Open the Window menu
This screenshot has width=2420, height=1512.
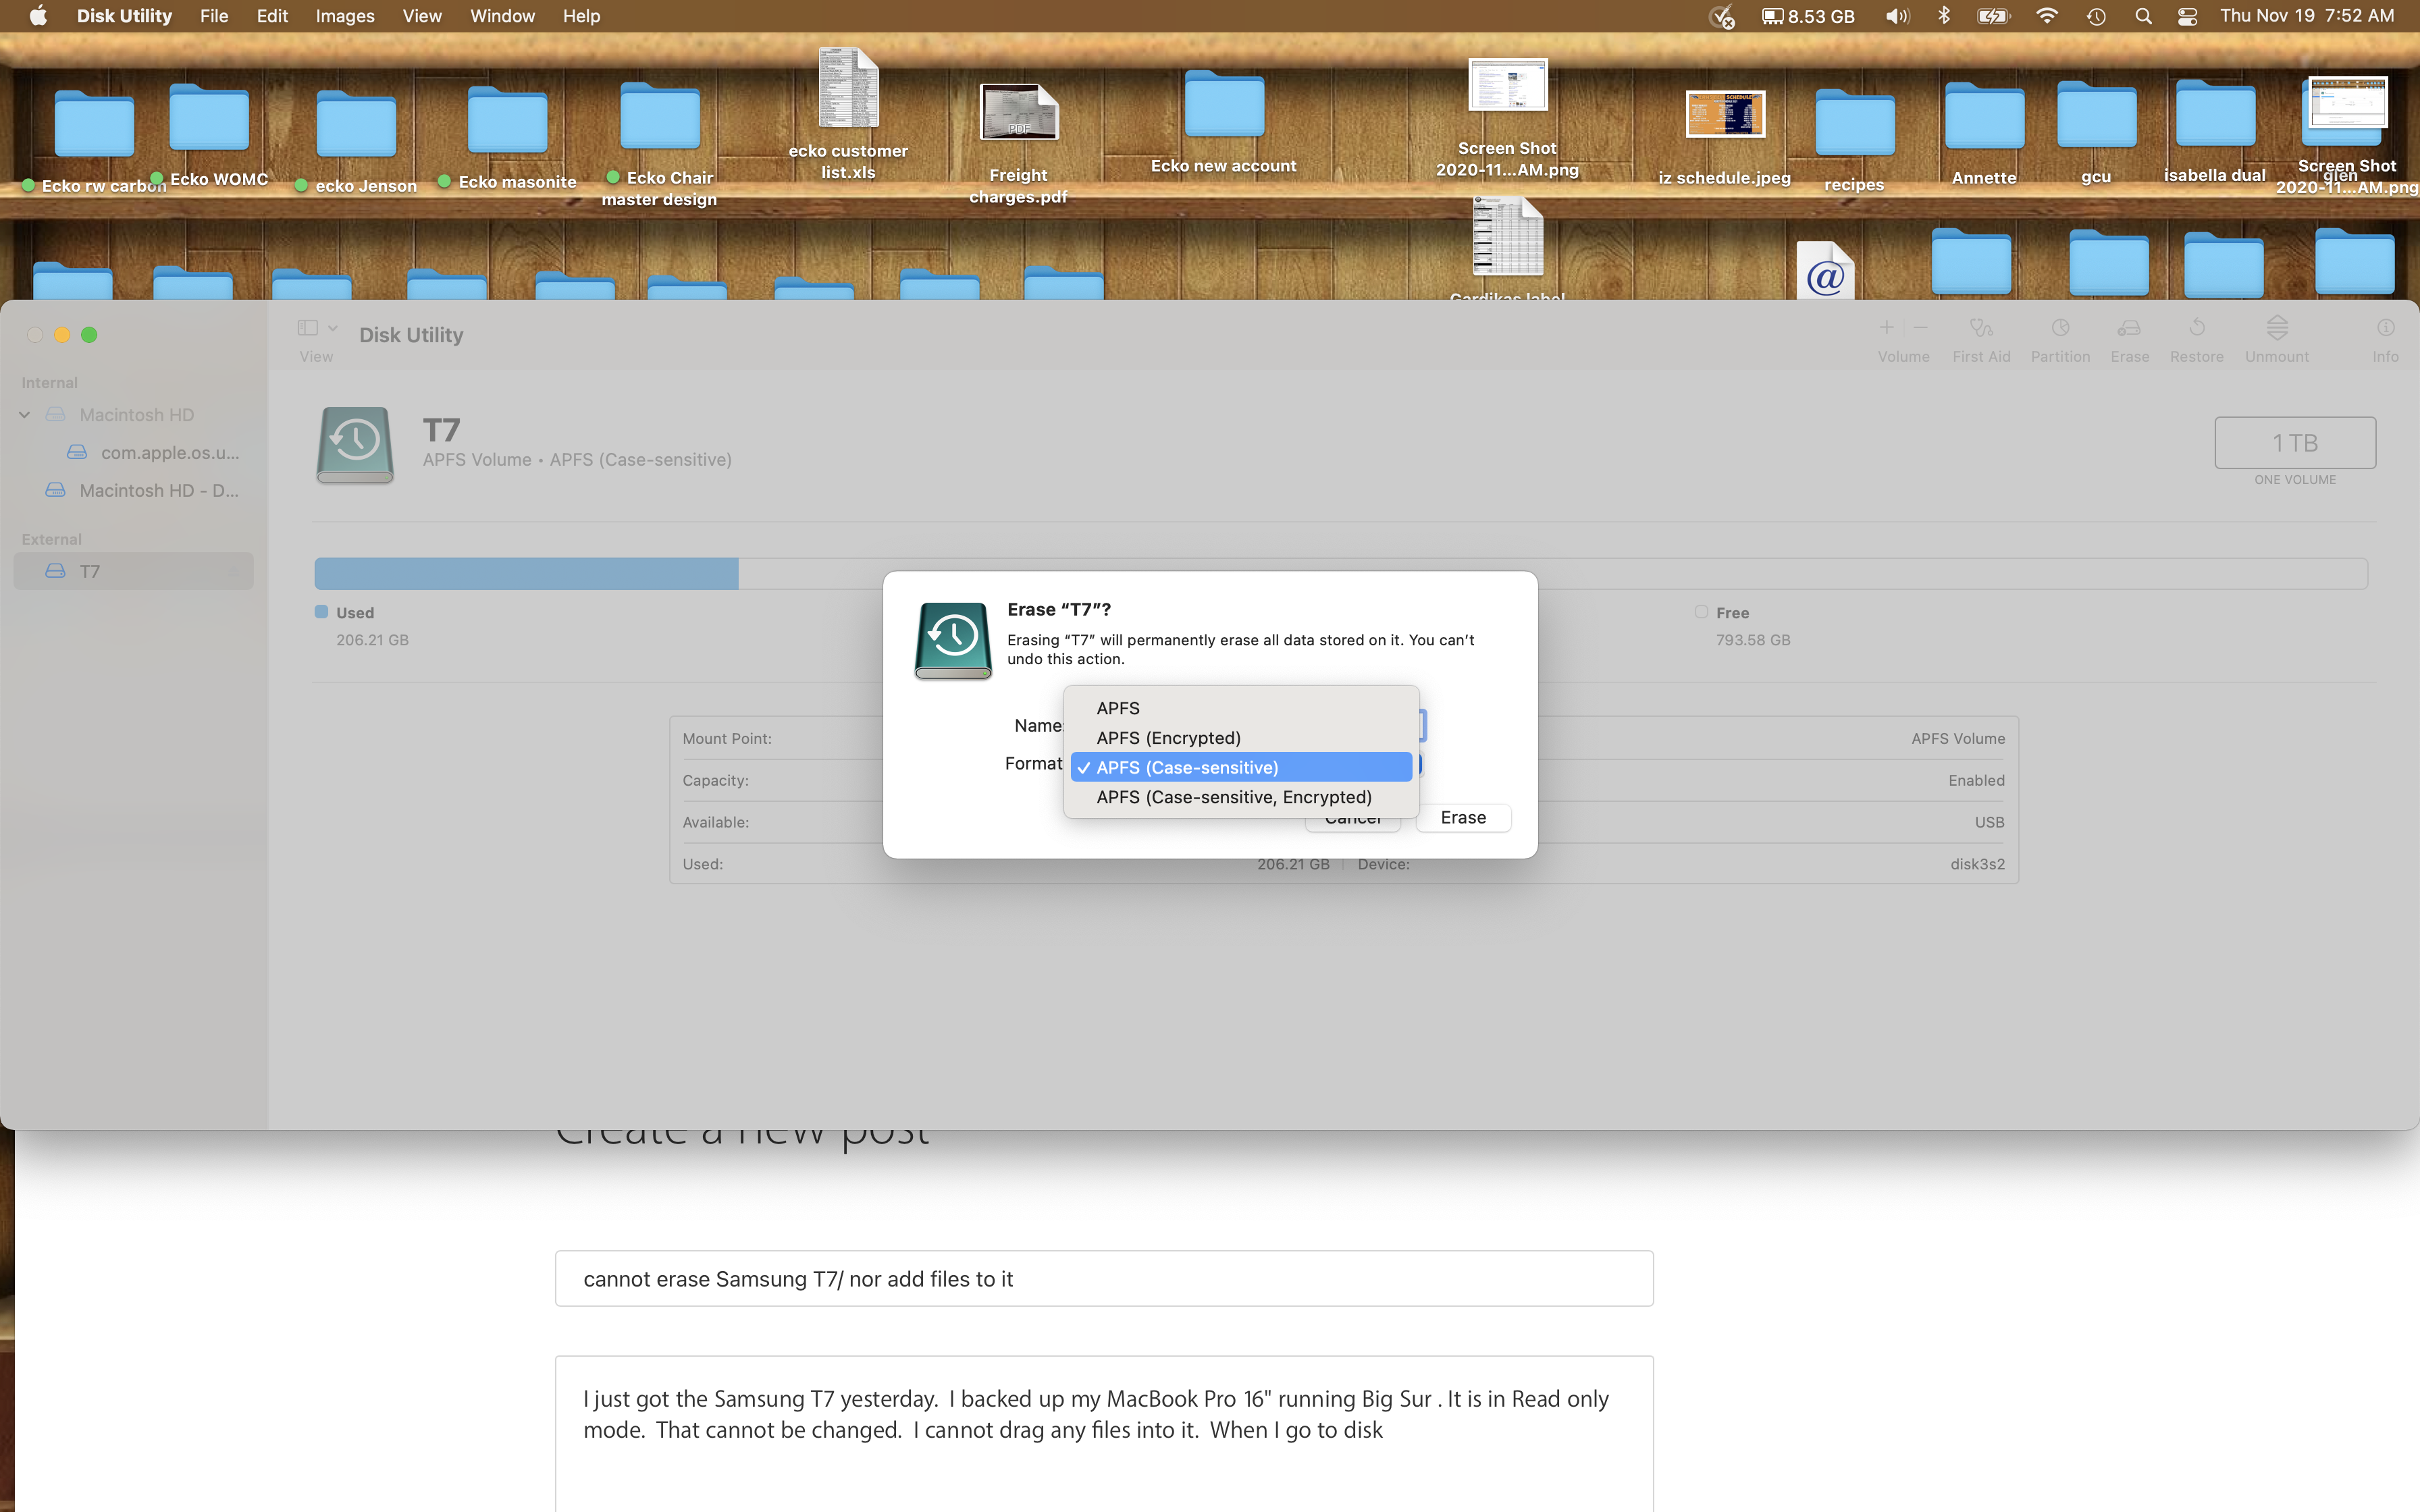tap(502, 16)
